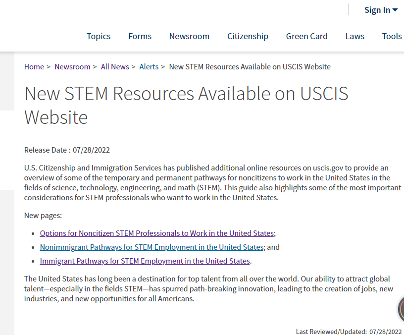
Task: Click the Release Date text
Action: tap(67, 150)
